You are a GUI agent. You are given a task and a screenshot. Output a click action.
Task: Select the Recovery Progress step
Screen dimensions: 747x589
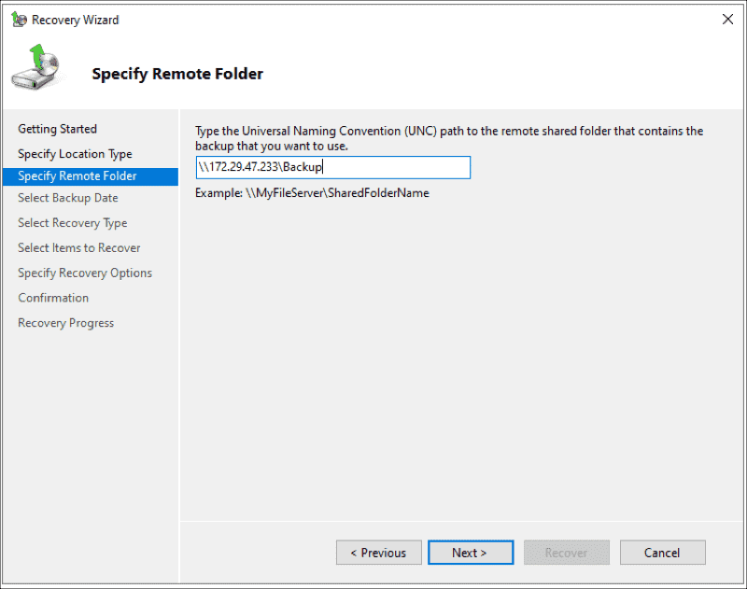click(65, 322)
